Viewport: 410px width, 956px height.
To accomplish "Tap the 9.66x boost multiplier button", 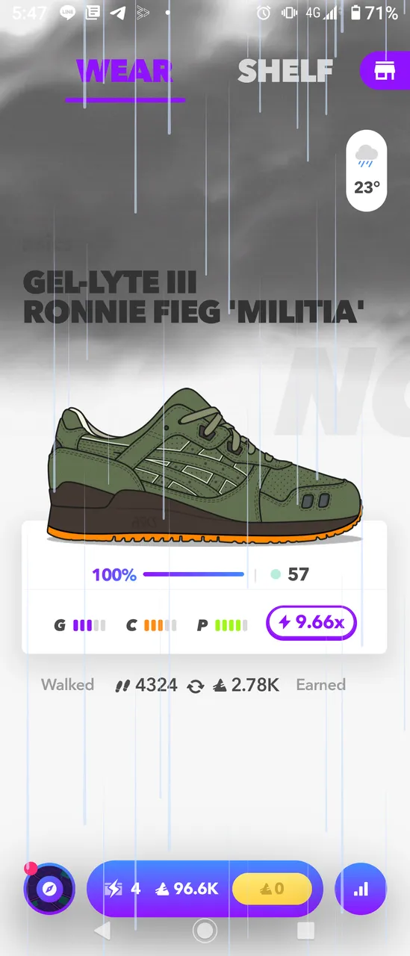I will click(311, 623).
